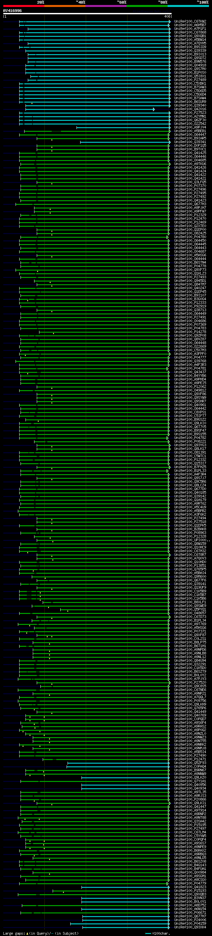This screenshot has height=936, width=212.
Task: Click the white query sequence bar
Action: 87,14
